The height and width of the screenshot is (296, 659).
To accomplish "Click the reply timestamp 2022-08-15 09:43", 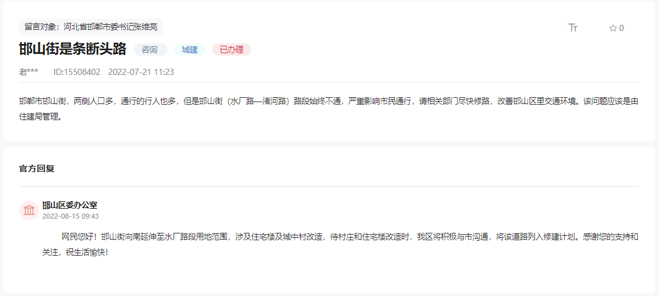I will click(x=71, y=215).
